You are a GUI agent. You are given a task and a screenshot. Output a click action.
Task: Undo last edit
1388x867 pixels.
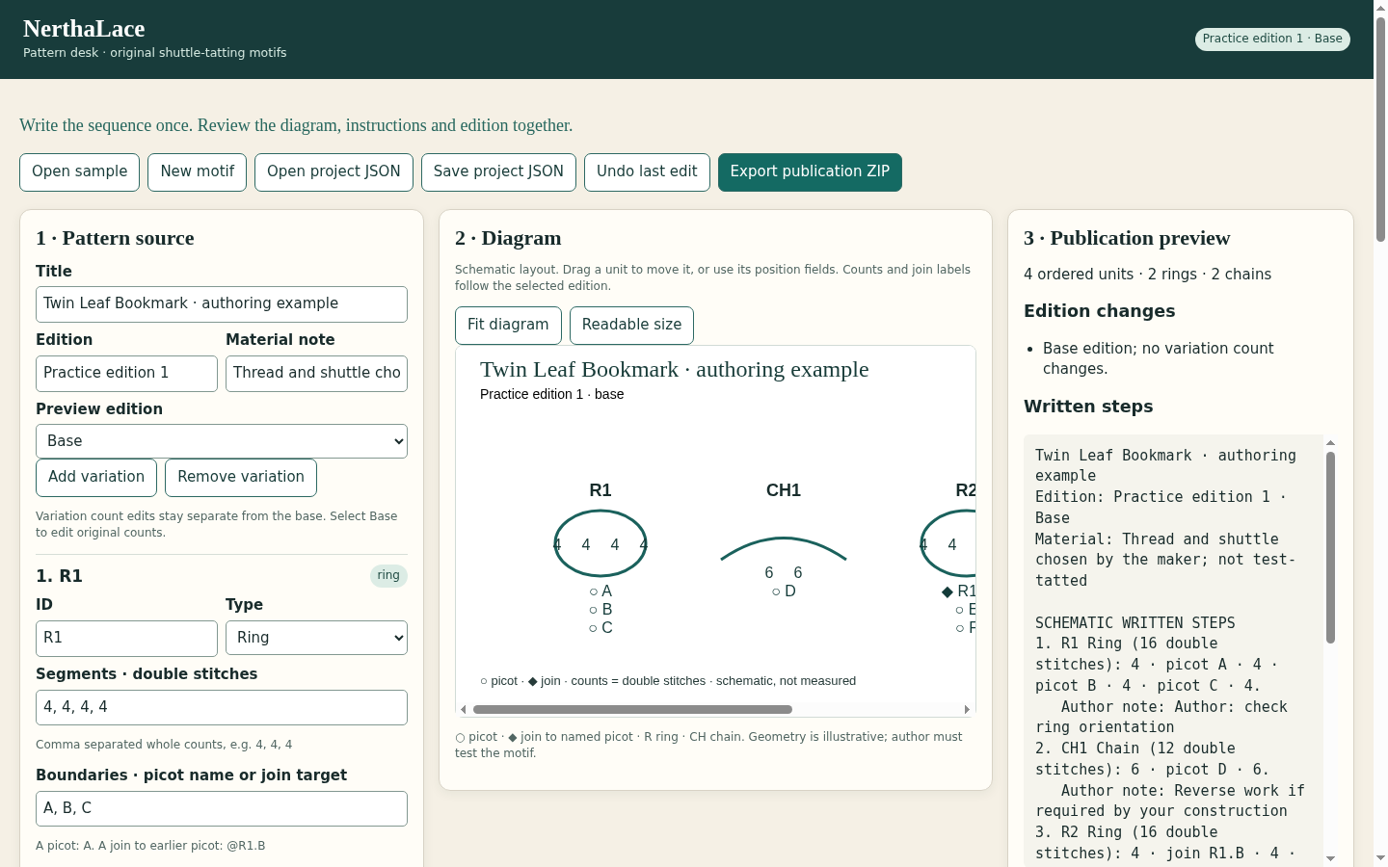647,172
